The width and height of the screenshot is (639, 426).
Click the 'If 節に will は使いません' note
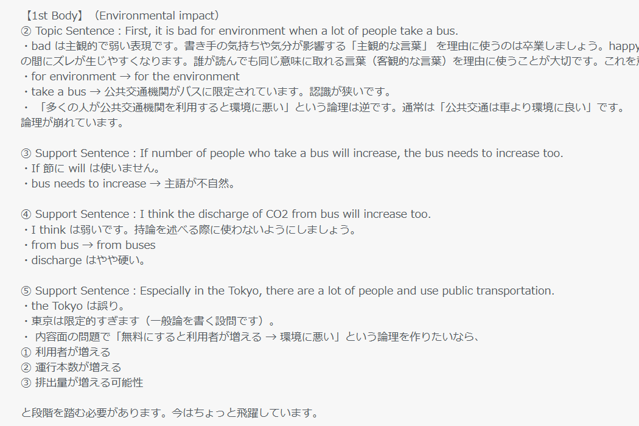92,169
